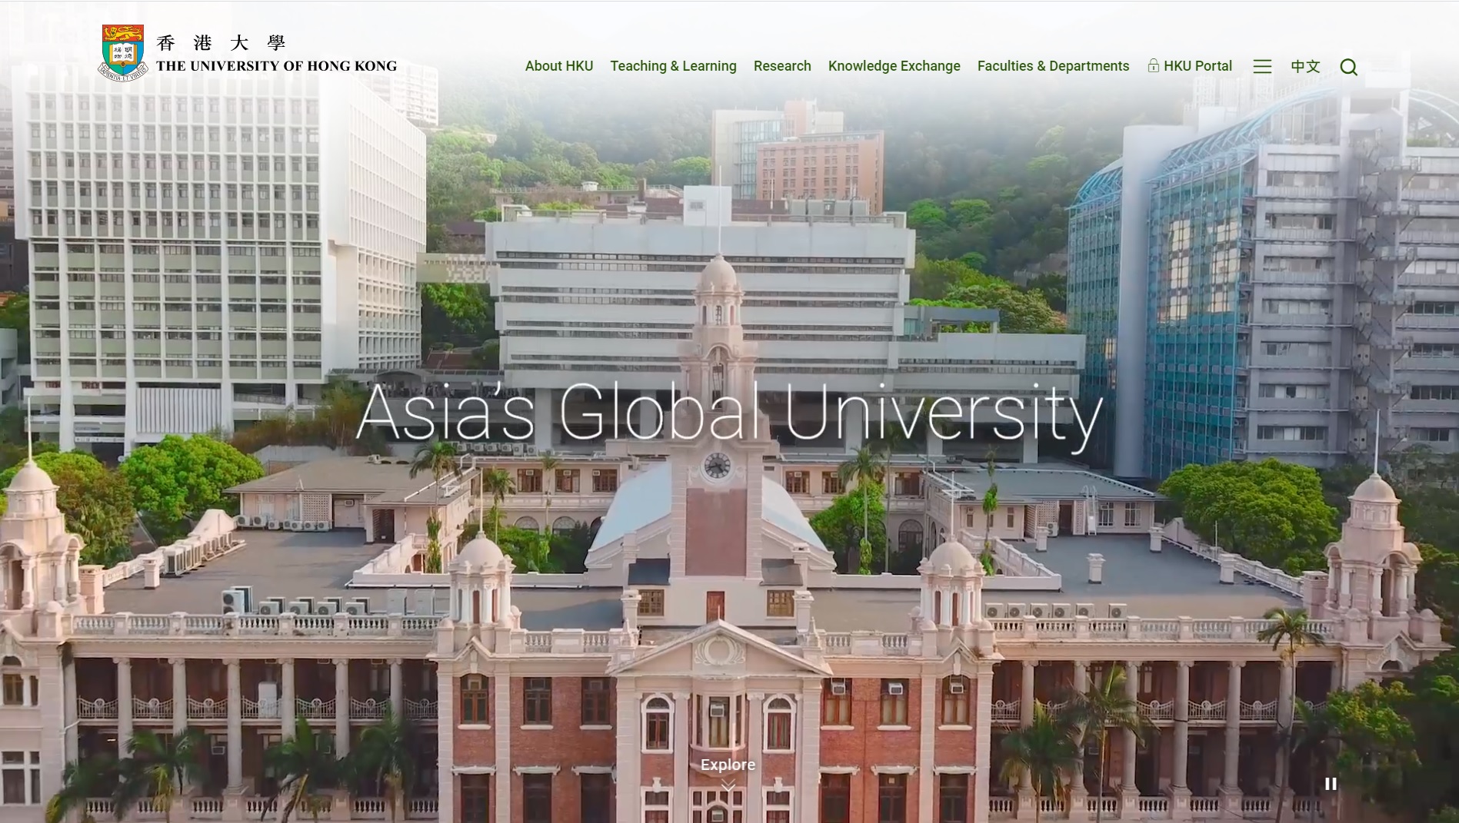
Task: Open the hamburger menu icon
Action: pyautogui.click(x=1262, y=66)
